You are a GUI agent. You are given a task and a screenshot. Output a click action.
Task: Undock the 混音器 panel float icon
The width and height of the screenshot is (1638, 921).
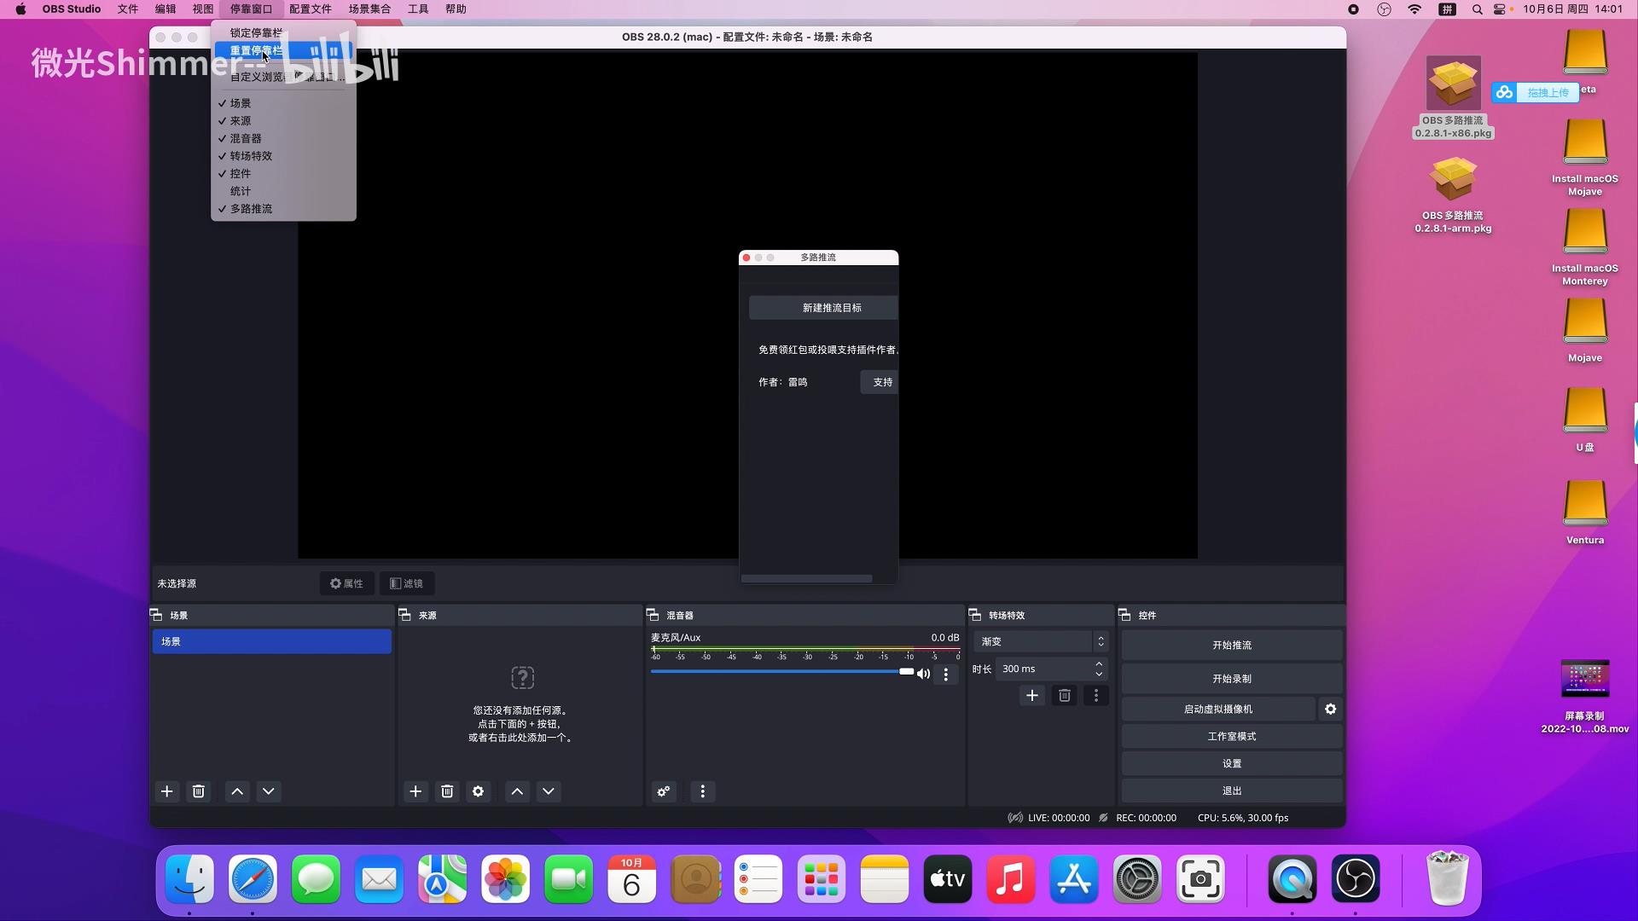pos(653,615)
